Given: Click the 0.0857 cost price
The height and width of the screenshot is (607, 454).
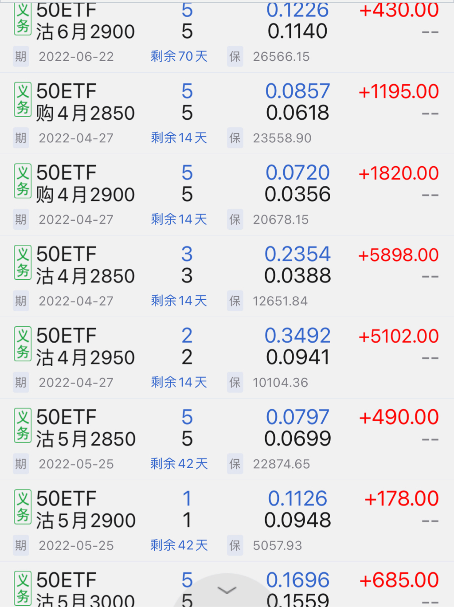Looking at the screenshot, I should pos(297,91).
